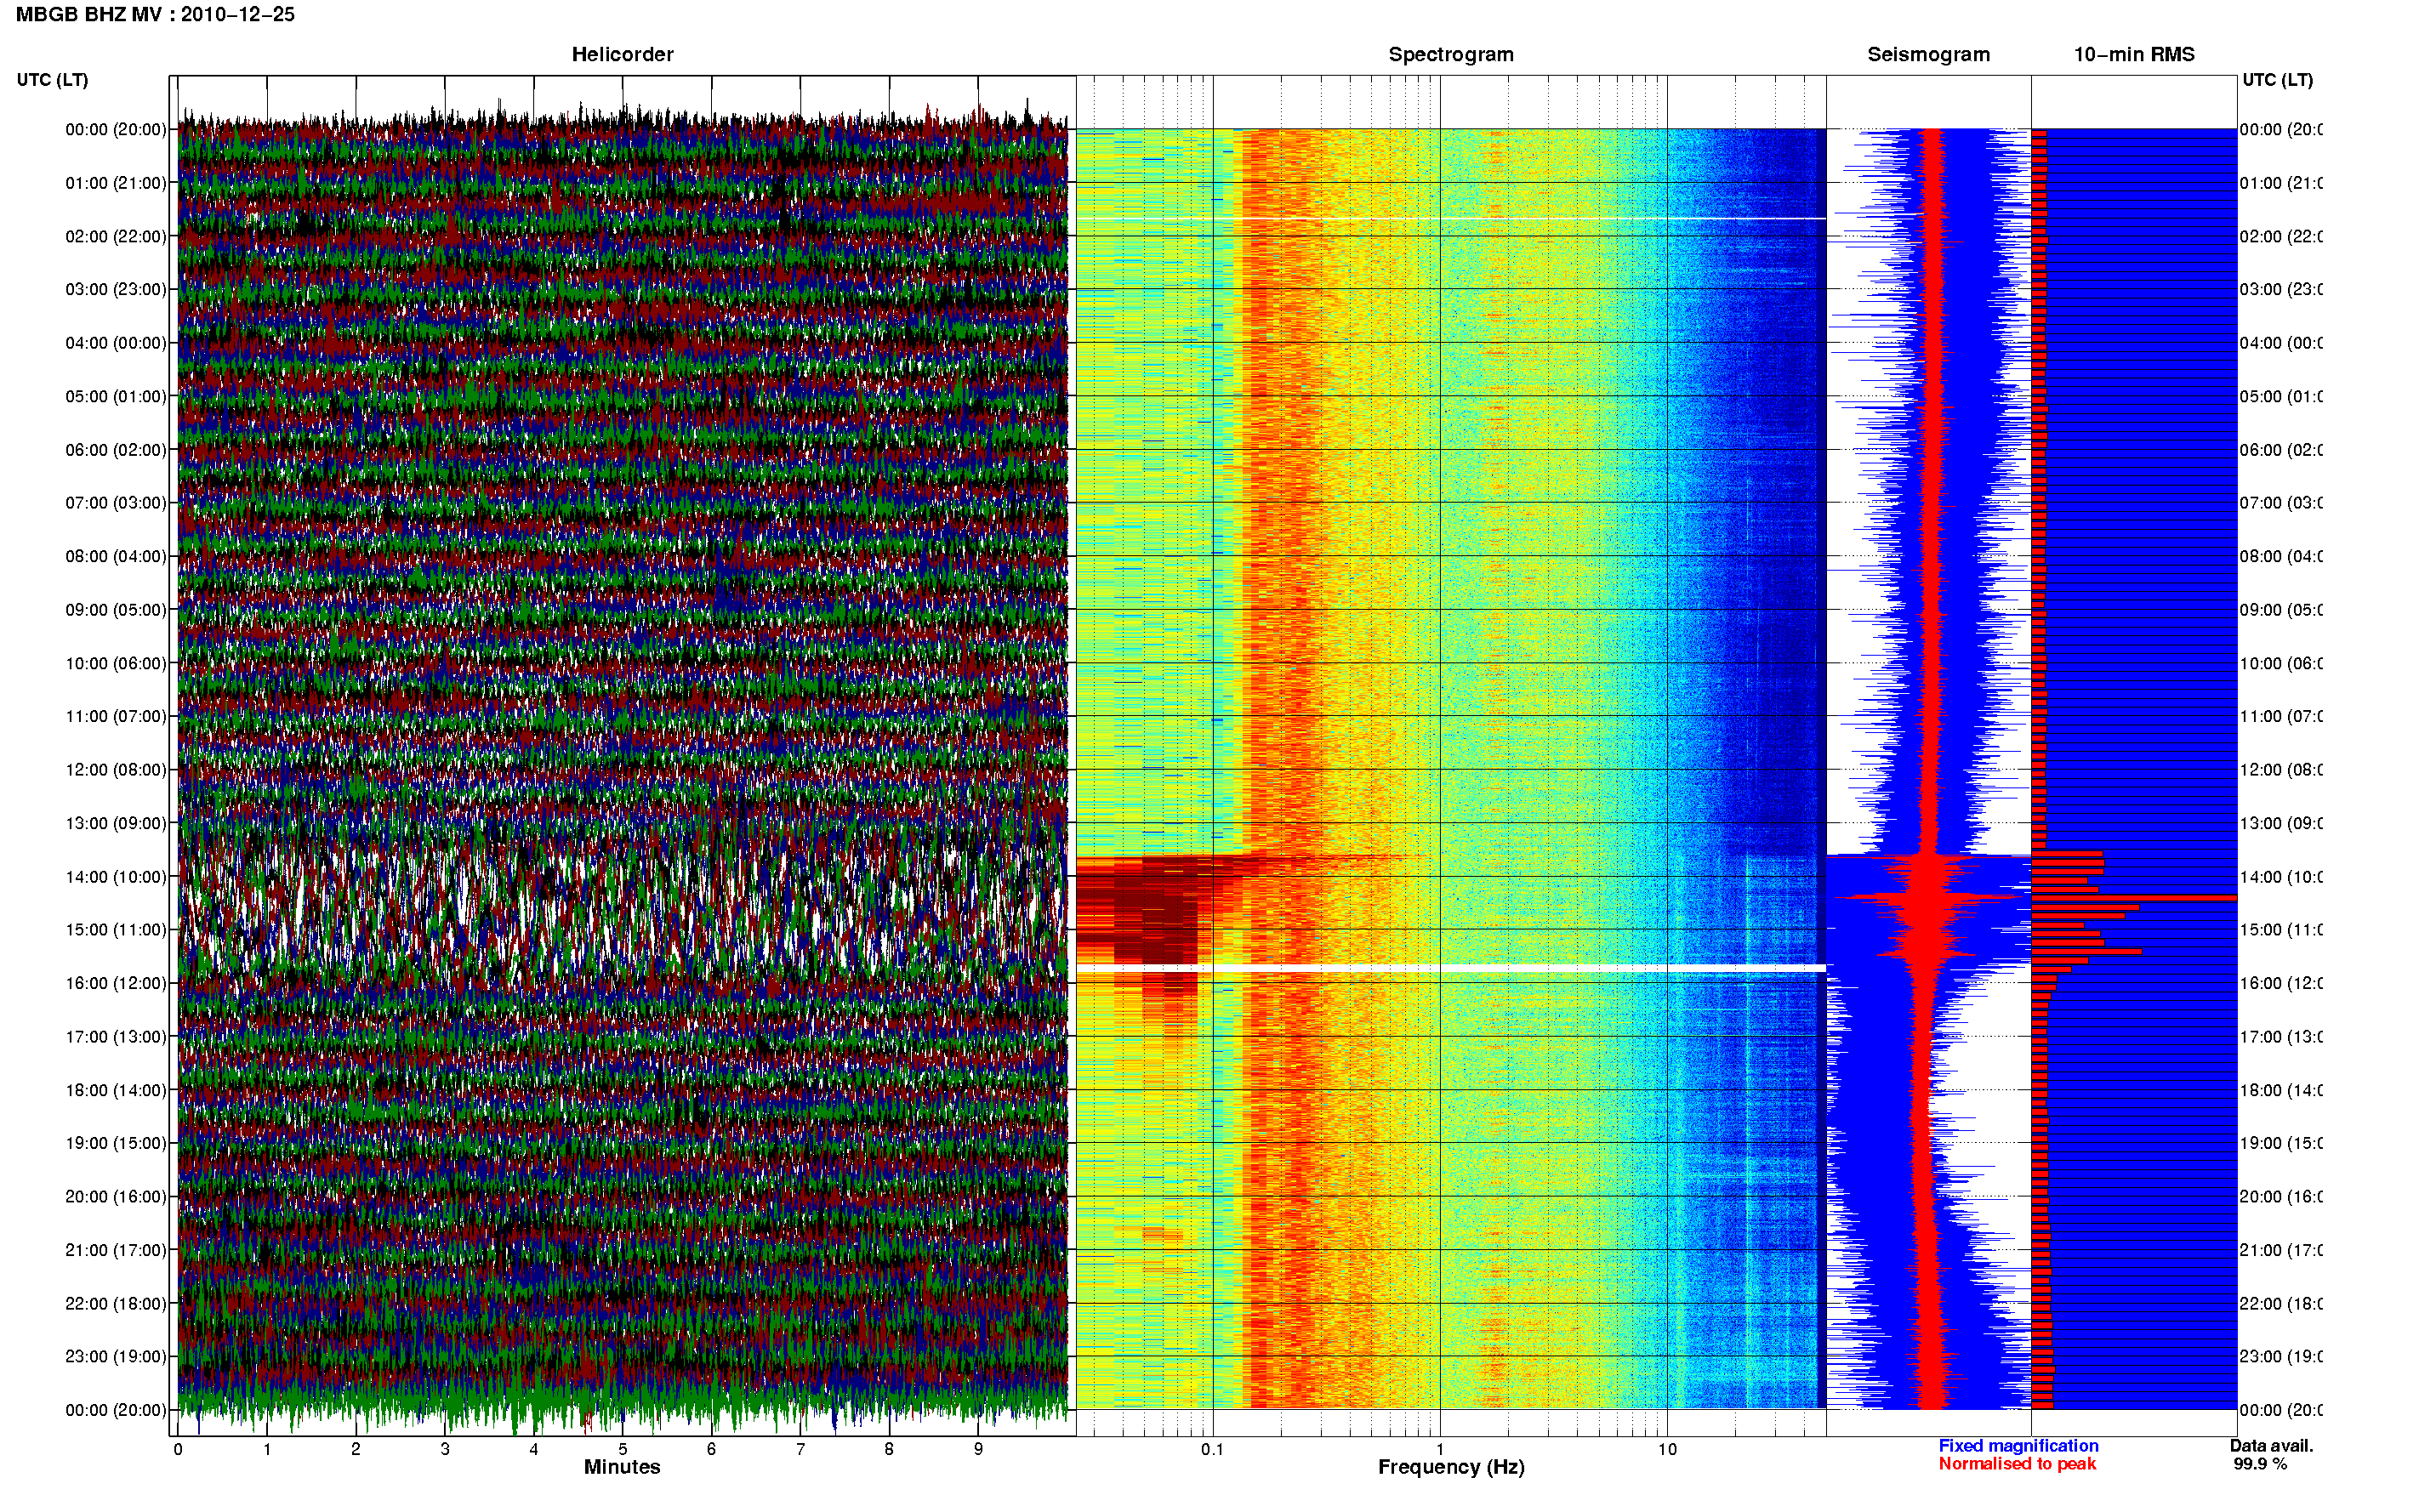Screen dimensions: 2419x1512
Task: Click the 'Minutes' axis label
Action: click(x=622, y=1467)
